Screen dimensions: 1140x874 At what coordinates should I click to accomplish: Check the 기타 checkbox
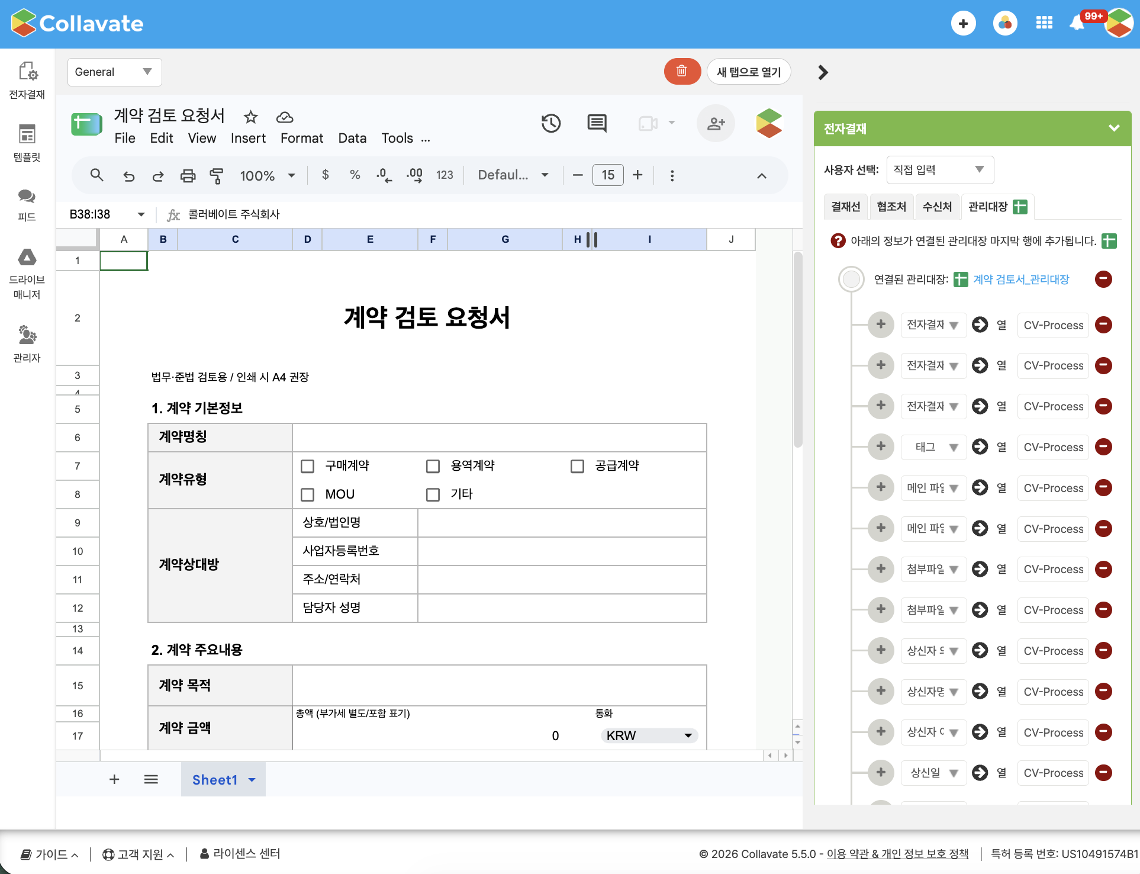tap(433, 494)
